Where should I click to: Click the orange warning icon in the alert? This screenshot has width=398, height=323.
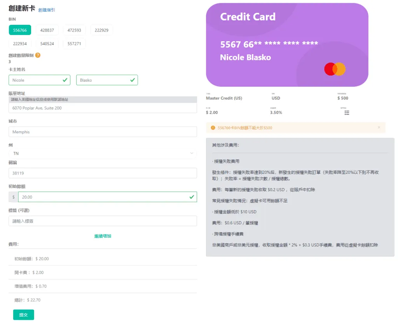213,127
